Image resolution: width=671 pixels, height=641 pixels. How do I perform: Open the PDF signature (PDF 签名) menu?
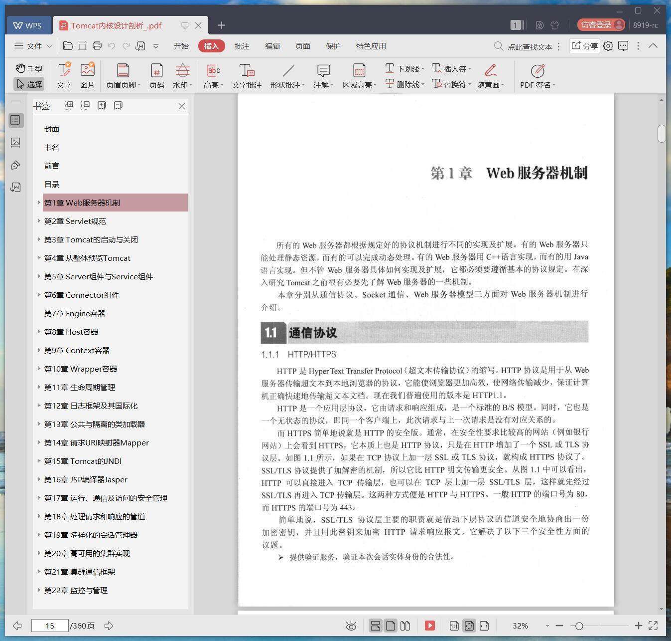537,76
